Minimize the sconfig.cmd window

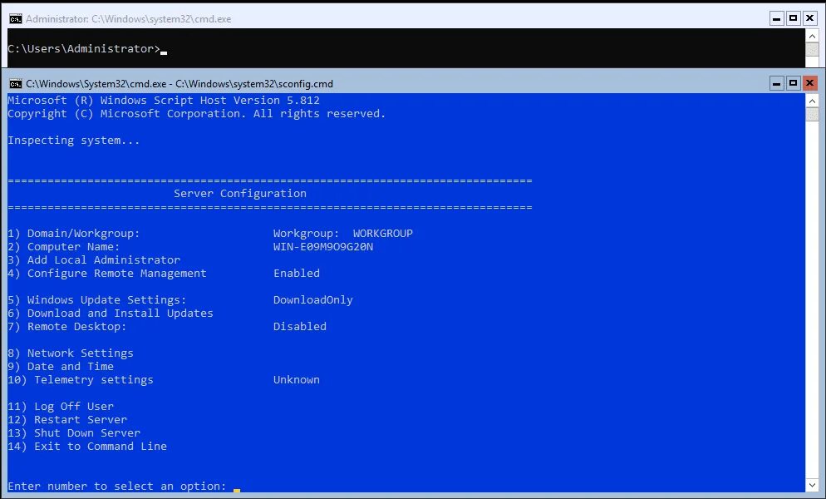776,83
